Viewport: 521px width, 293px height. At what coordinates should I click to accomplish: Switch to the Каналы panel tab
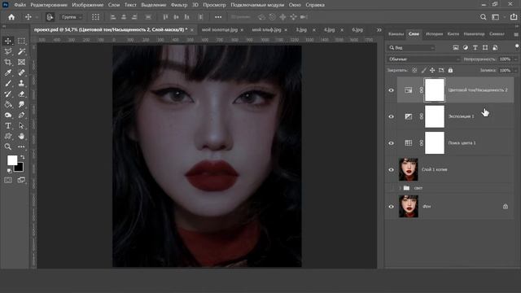pyautogui.click(x=396, y=34)
